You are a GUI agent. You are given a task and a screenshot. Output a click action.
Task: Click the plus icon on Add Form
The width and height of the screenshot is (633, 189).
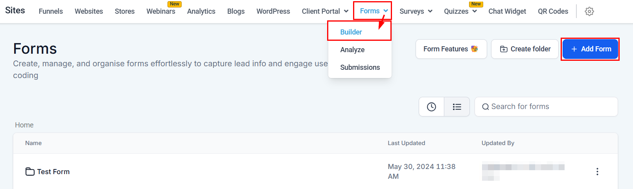tap(574, 49)
